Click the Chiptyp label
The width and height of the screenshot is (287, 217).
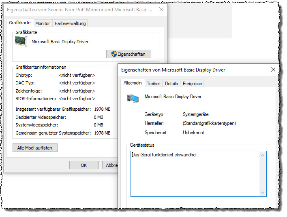coord(24,75)
